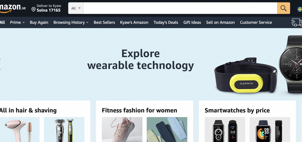Click the folded leggings fitness thumbnail

pos(167,129)
